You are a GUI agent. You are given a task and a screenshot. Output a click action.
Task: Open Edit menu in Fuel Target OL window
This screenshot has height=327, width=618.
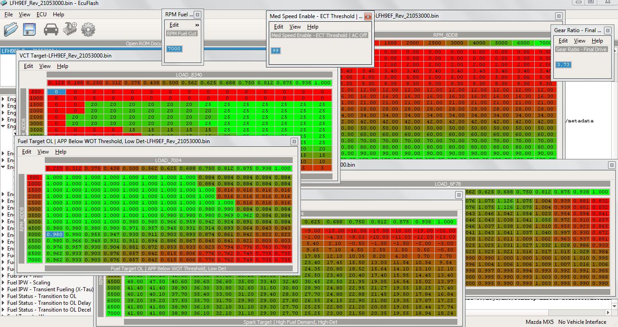pos(27,152)
